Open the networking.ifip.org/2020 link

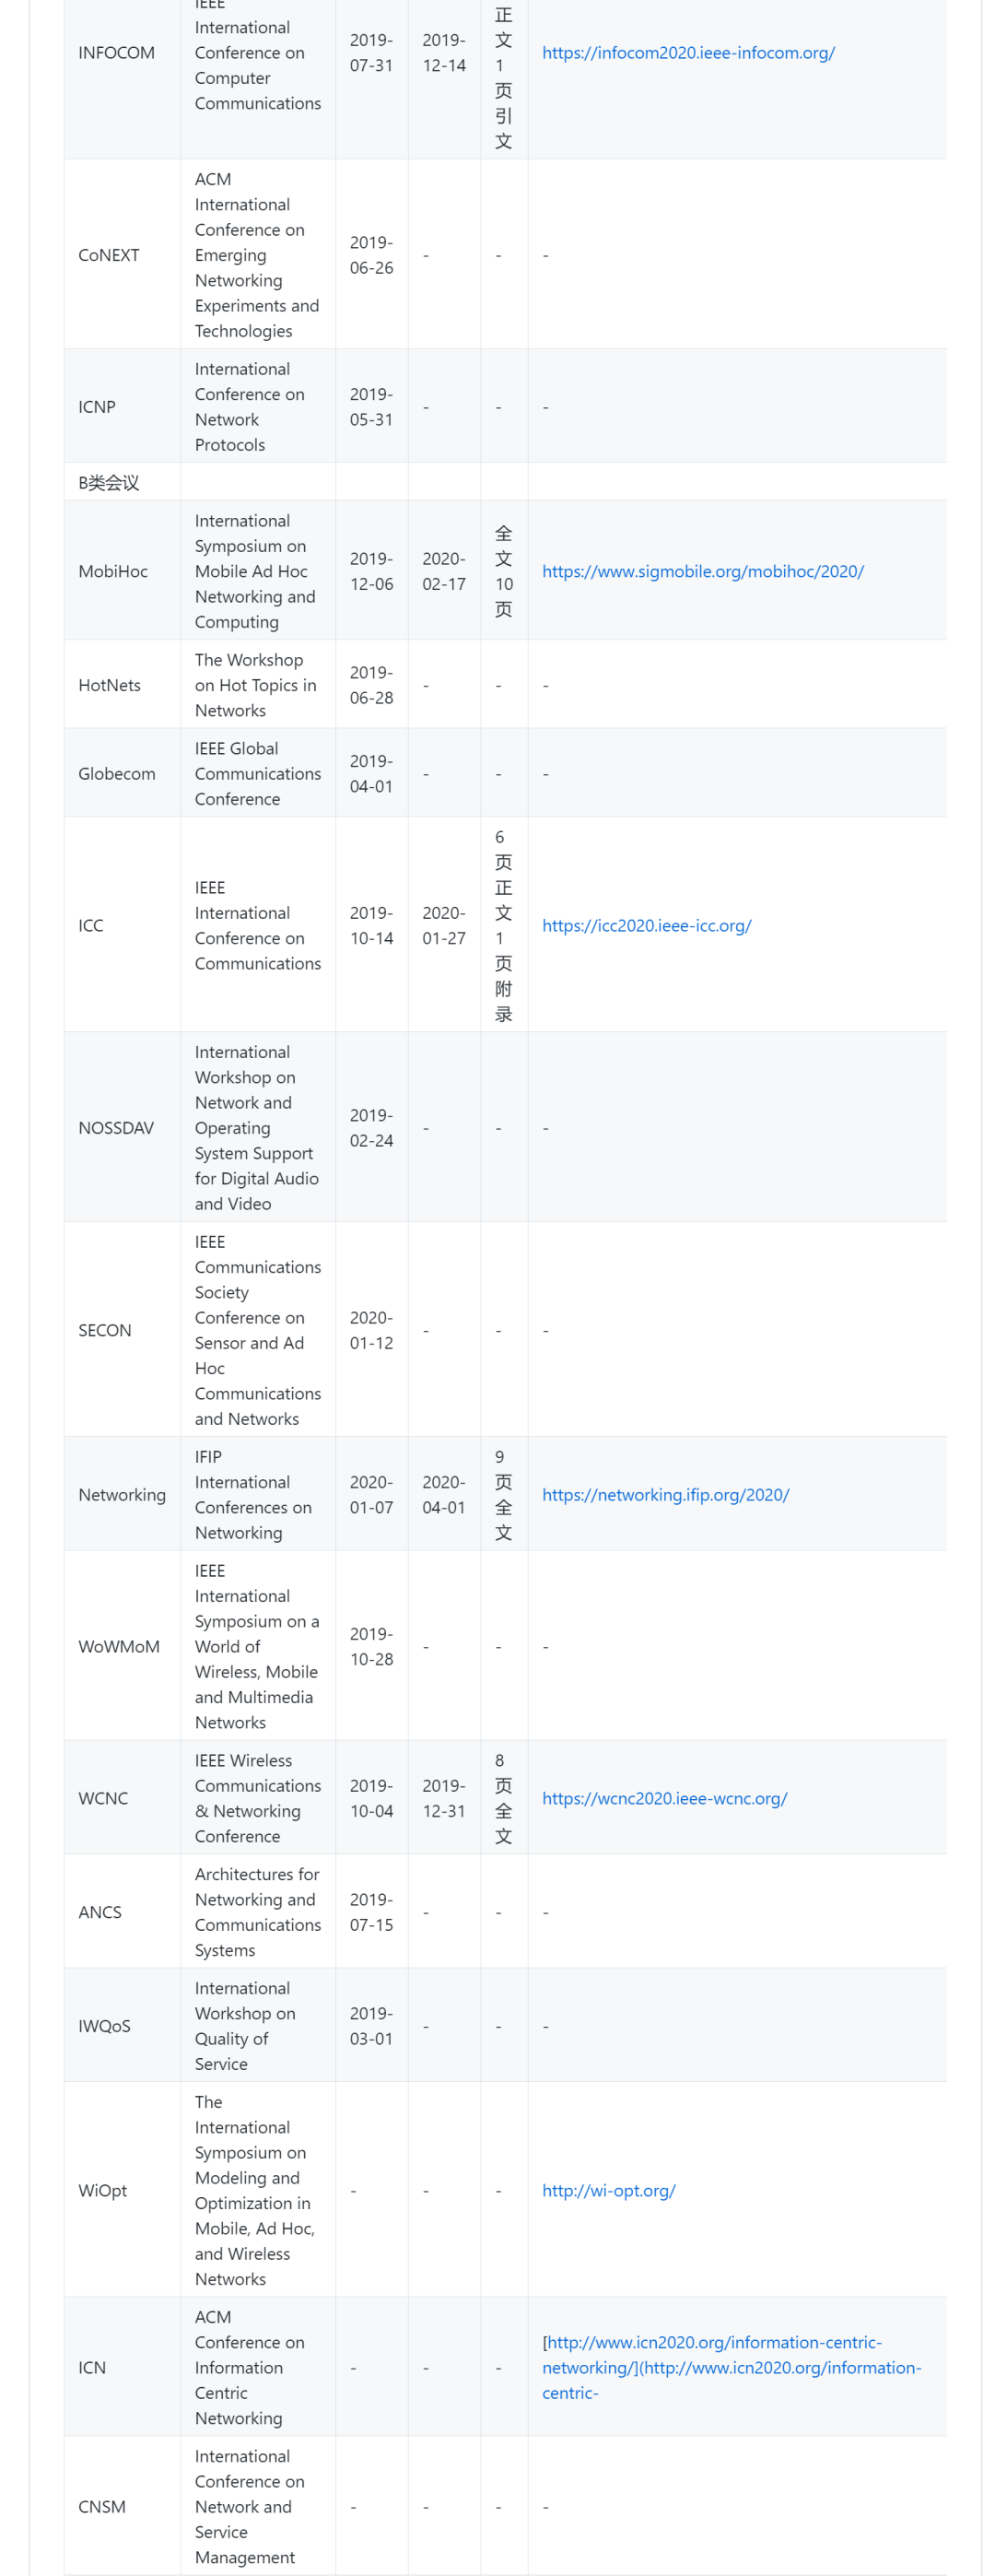tap(665, 1494)
